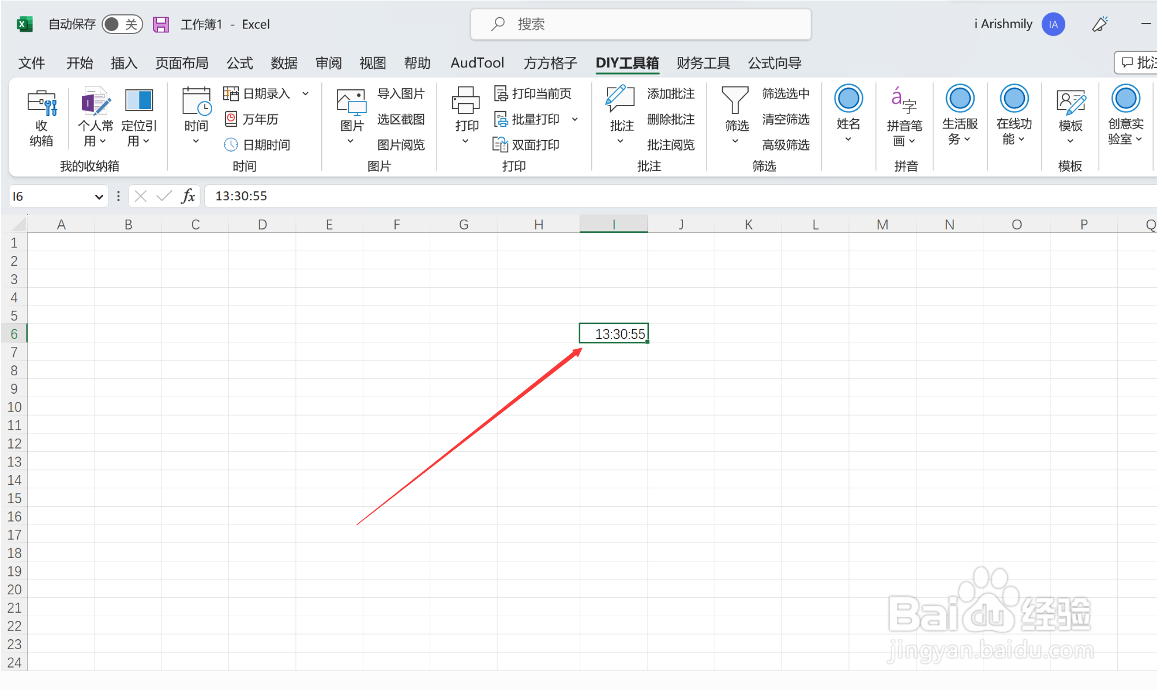The image size is (1157, 690).
Task: Open the 财务工具 ribbon tab
Action: click(x=703, y=63)
